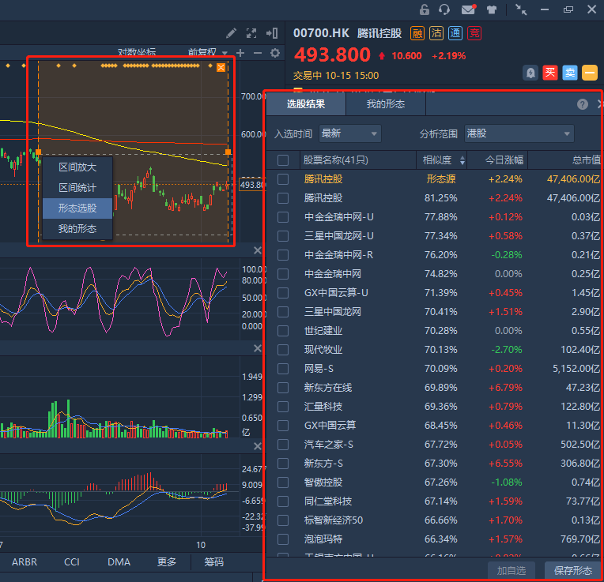Open help question mark icon
Image resolution: width=604 pixels, height=582 pixels.
tap(583, 104)
